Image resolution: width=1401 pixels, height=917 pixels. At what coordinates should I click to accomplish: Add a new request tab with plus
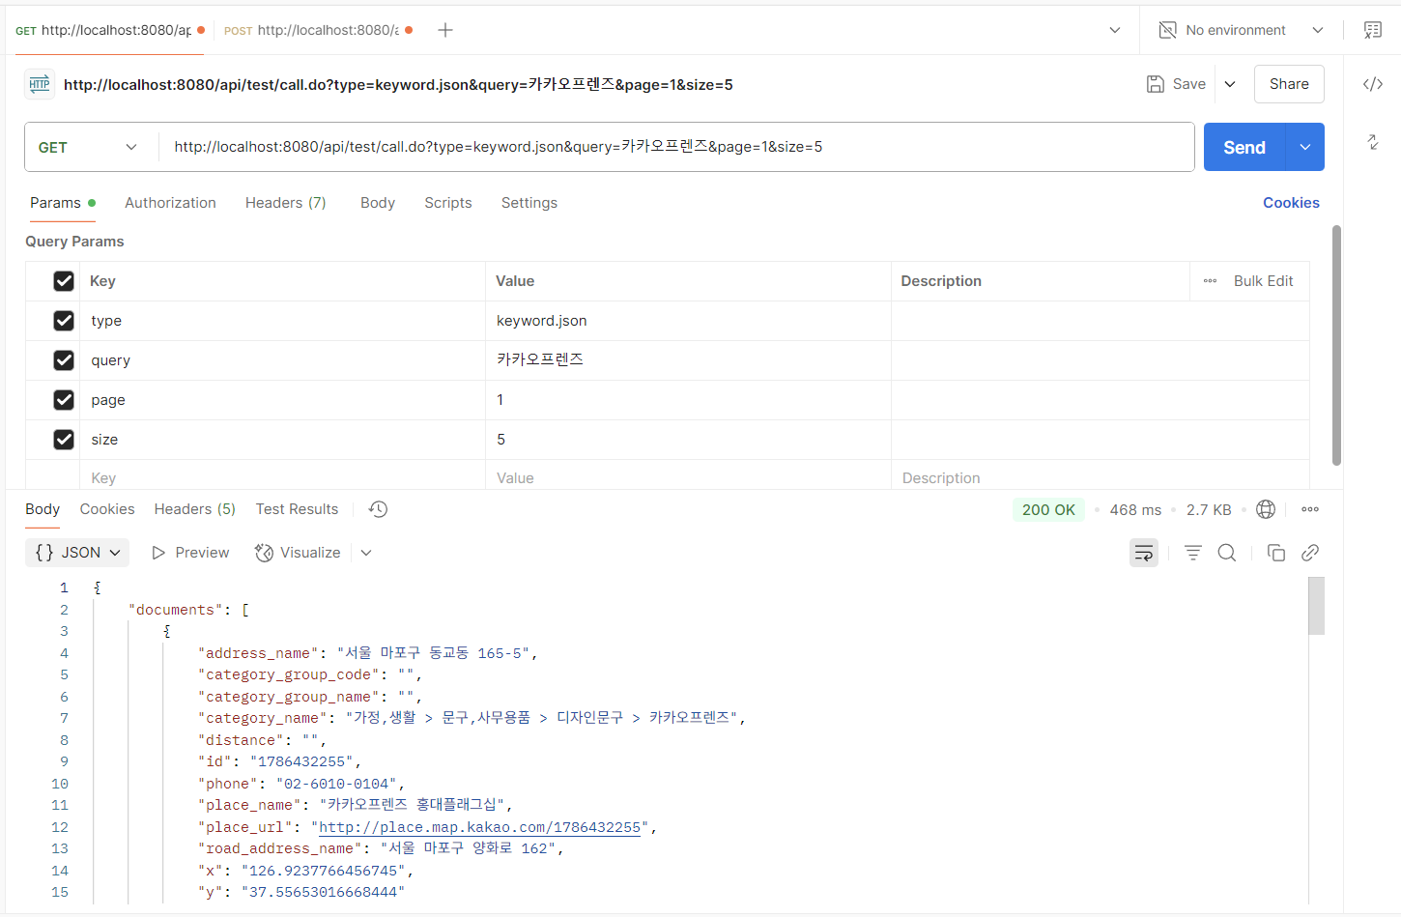[x=445, y=30]
